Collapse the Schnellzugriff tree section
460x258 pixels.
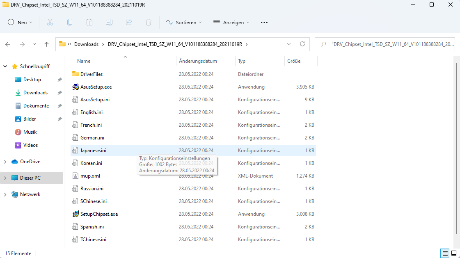[x=5, y=66]
